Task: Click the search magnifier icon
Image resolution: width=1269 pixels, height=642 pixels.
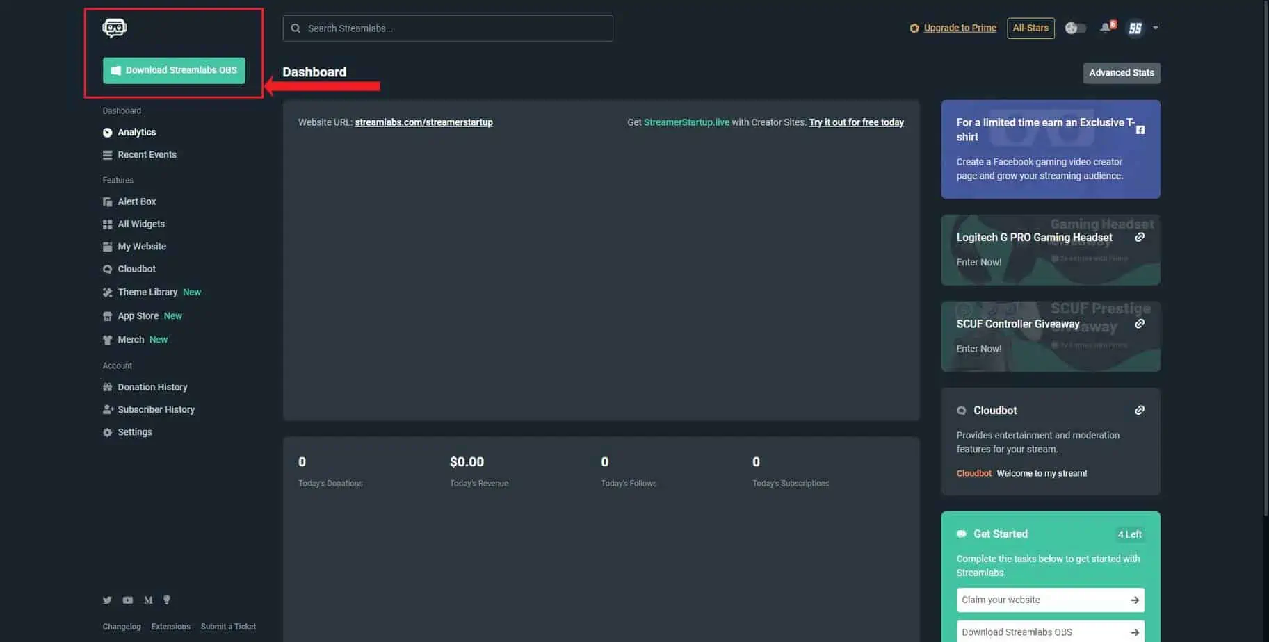Action: [296, 28]
